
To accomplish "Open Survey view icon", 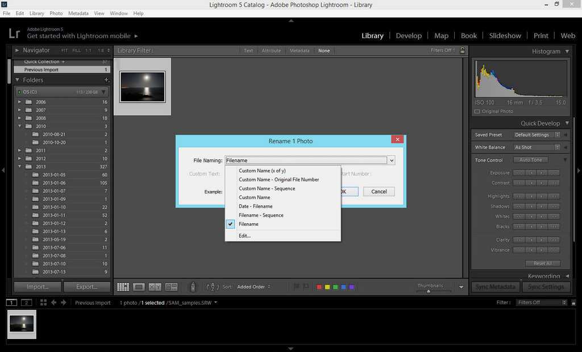I will (171, 287).
